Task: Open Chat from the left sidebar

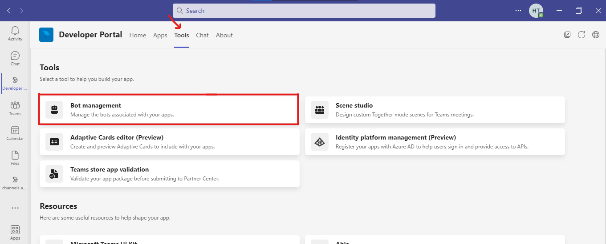Action: pyautogui.click(x=15, y=58)
